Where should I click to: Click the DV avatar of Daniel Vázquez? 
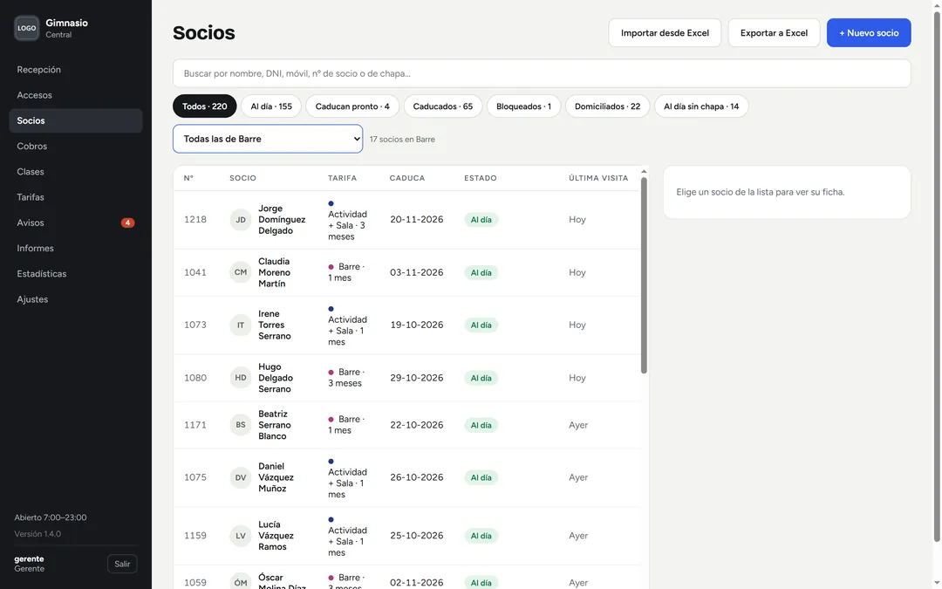pos(241,478)
